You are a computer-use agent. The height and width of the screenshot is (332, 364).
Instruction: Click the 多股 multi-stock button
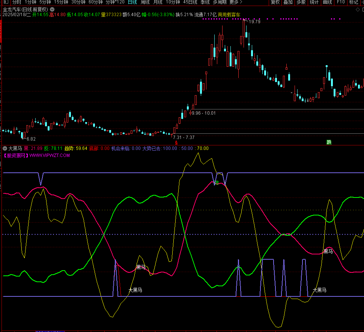click(x=301, y=2)
